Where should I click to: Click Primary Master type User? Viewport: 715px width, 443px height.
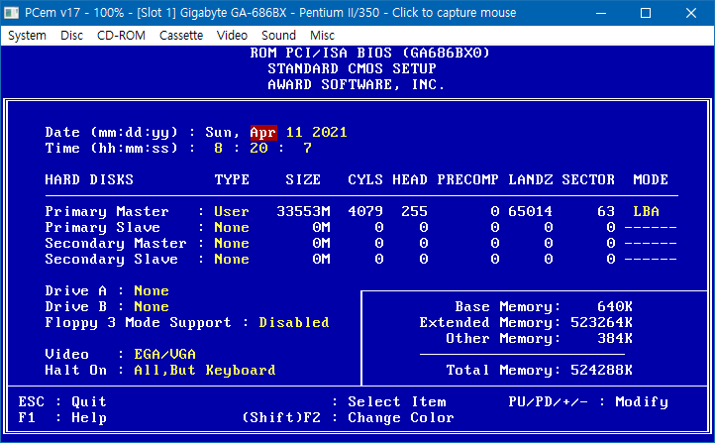coord(232,211)
